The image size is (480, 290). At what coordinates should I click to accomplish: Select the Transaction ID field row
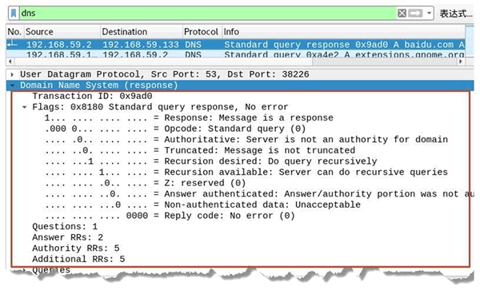tap(92, 96)
